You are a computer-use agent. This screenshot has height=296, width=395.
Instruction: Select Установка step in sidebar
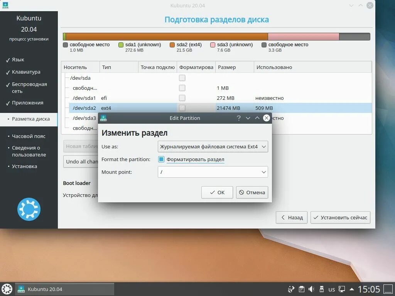click(24, 166)
